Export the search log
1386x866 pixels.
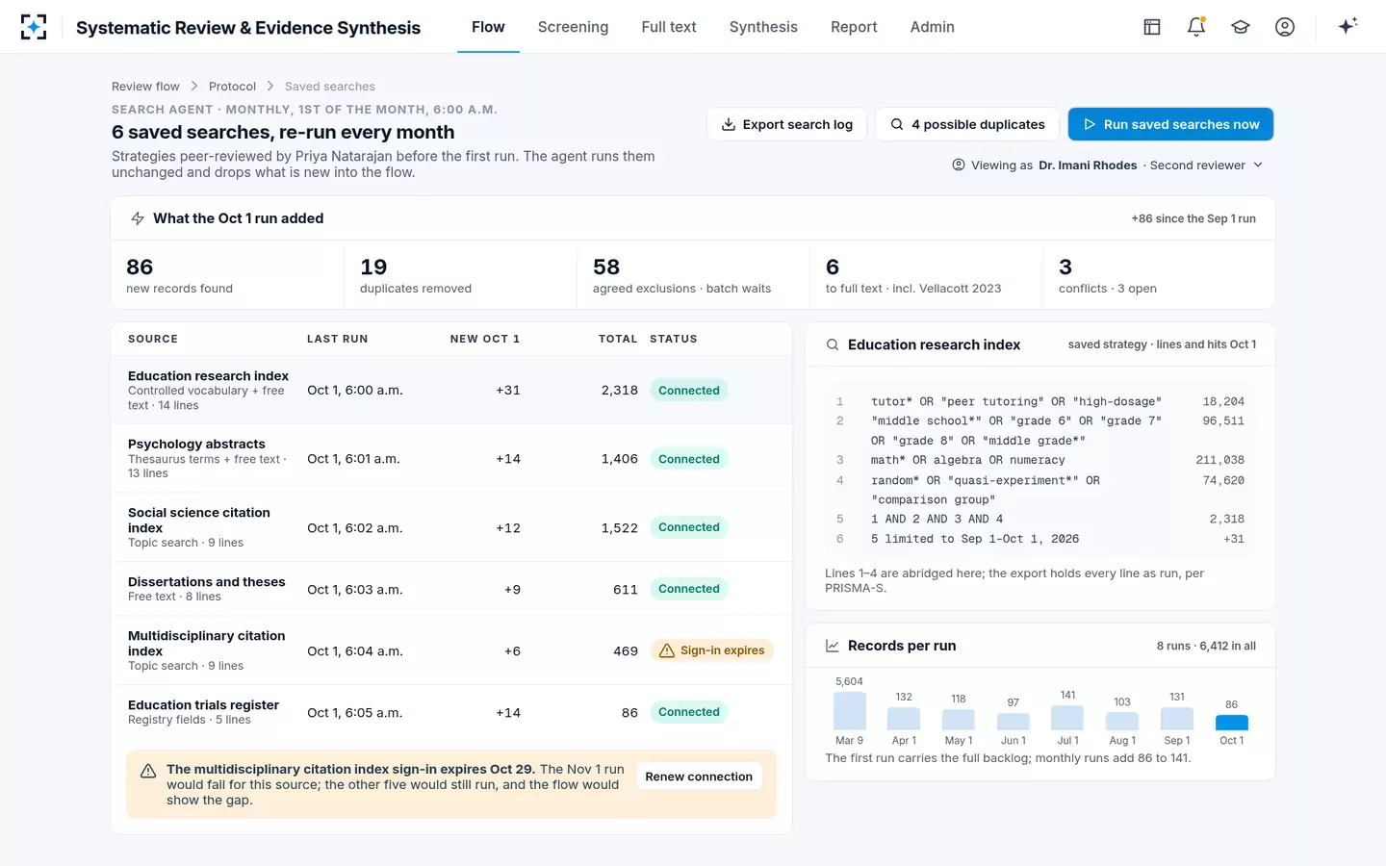click(787, 124)
